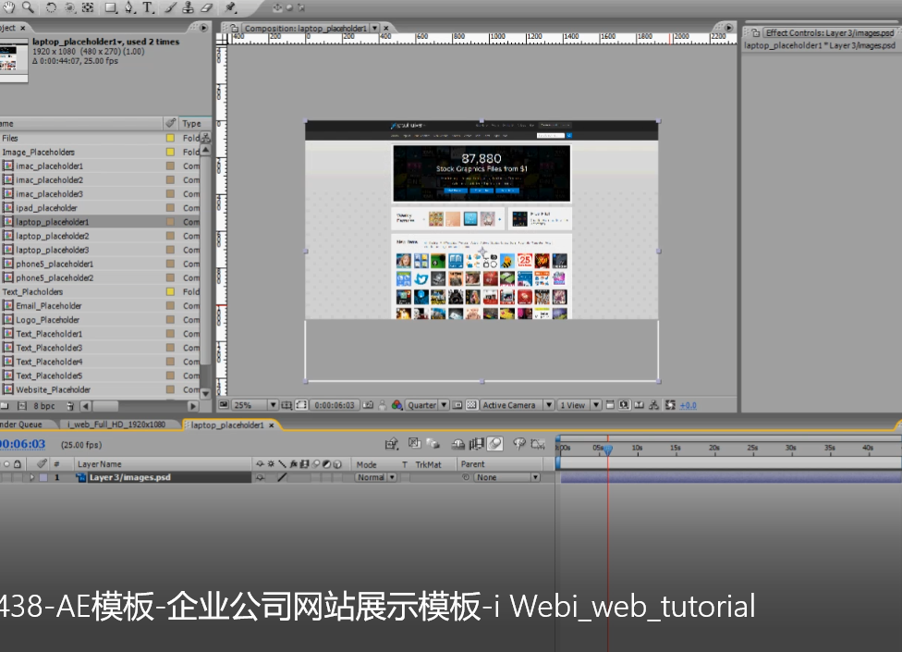Toggle region of interest button
The width and height of the screenshot is (902, 652).
(x=457, y=405)
